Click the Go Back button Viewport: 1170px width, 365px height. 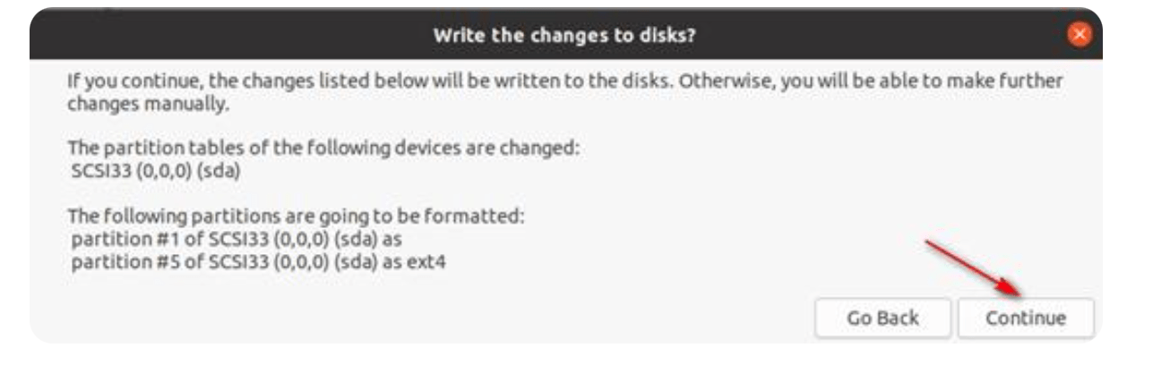[882, 318]
